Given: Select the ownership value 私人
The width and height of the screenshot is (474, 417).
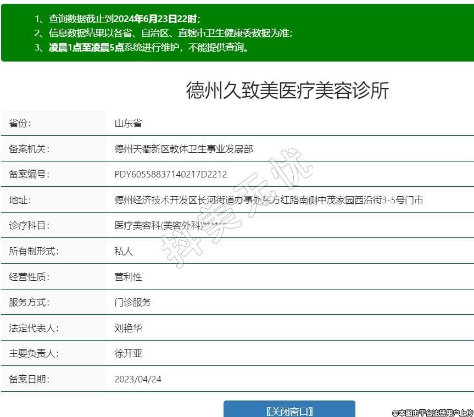Looking at the screenshot, I should (x=124, y=251).
